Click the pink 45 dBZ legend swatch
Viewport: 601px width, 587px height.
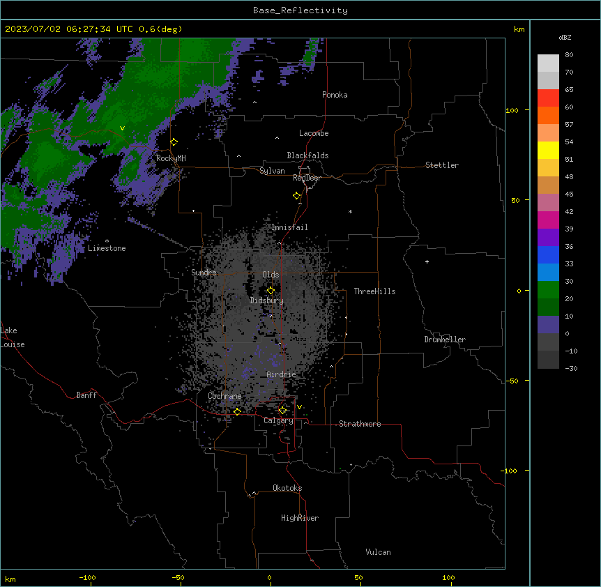548,203
